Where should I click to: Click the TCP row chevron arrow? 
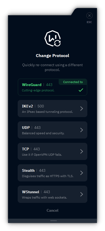point(82,151)
